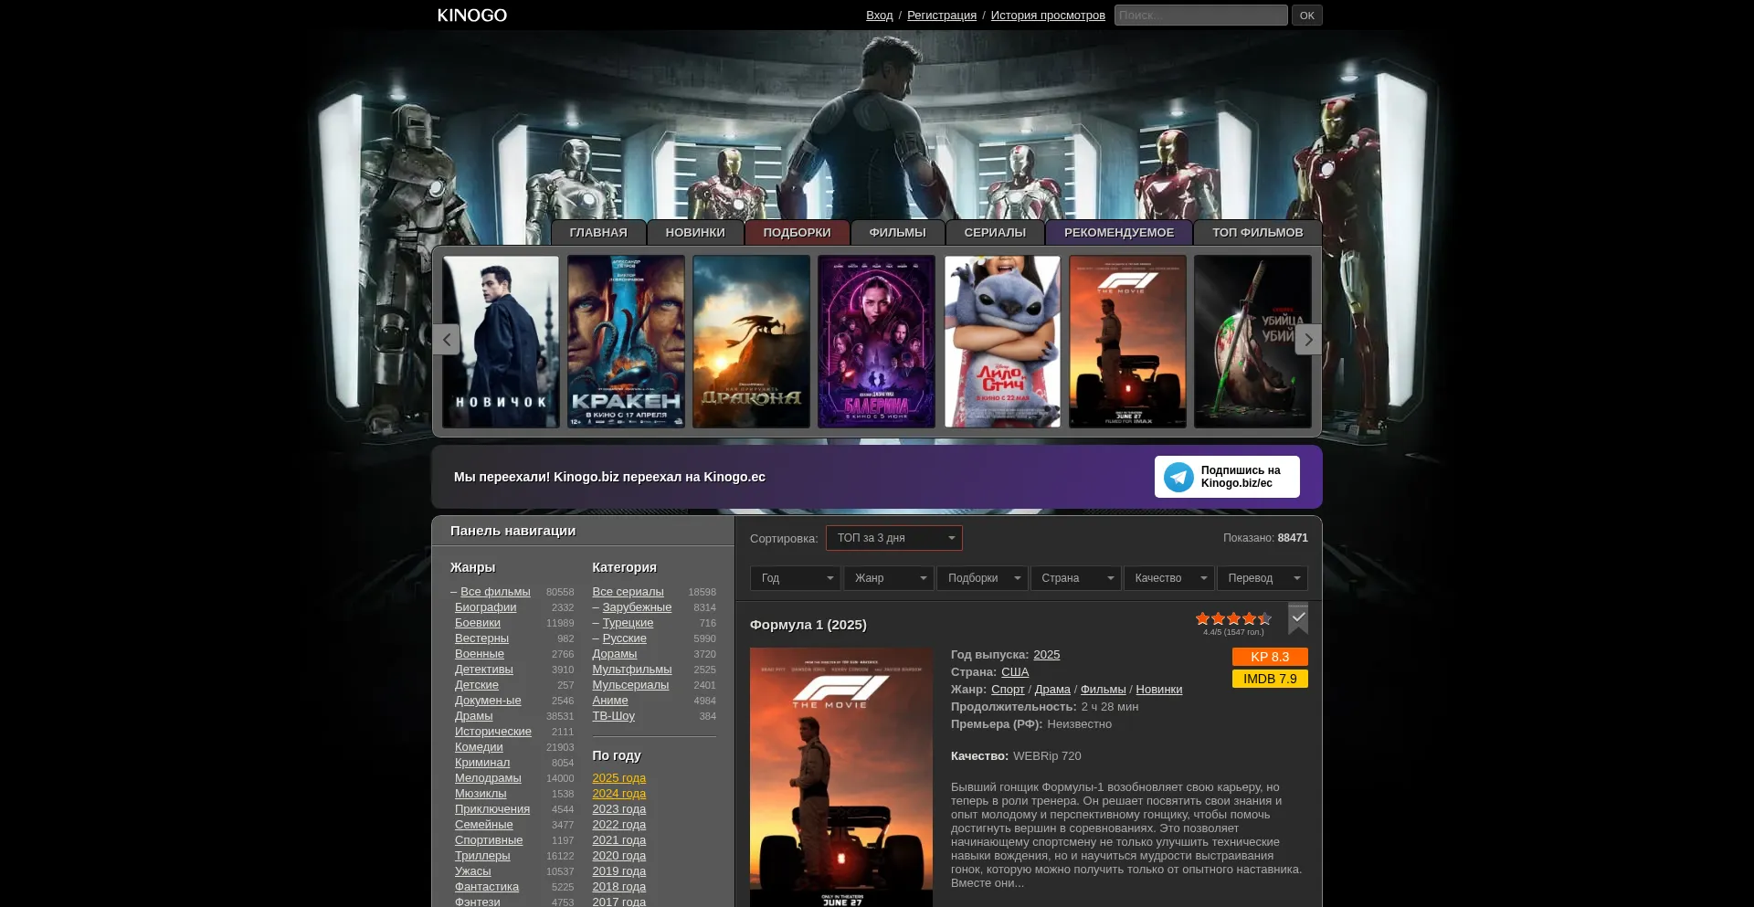1754x907 pixels.
Task: Switch to the ТОП ФИЛЬМОВ tab
Action: (1258, 233)
